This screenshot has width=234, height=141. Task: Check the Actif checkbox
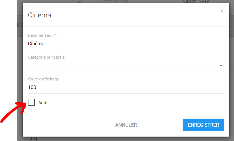pos(31,102)
